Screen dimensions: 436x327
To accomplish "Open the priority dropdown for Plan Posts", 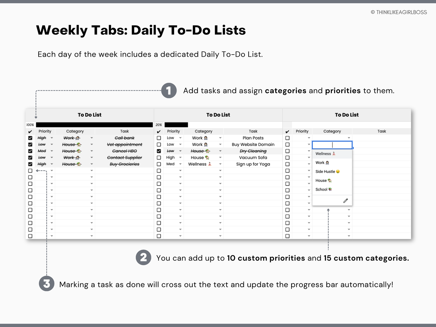I will click(x=180, y=138).
